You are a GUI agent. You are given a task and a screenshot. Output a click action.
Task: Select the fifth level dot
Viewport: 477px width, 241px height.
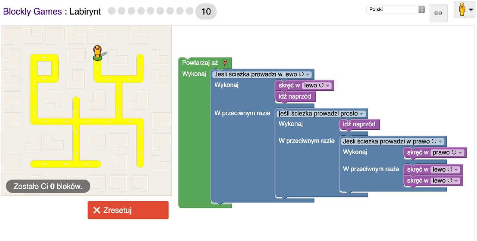click(x=151, y=11)
